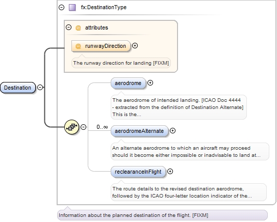Collapse the Destination element node
This screenshot has height=222, width=277.
pyautogui.click(x=40, y=87)
